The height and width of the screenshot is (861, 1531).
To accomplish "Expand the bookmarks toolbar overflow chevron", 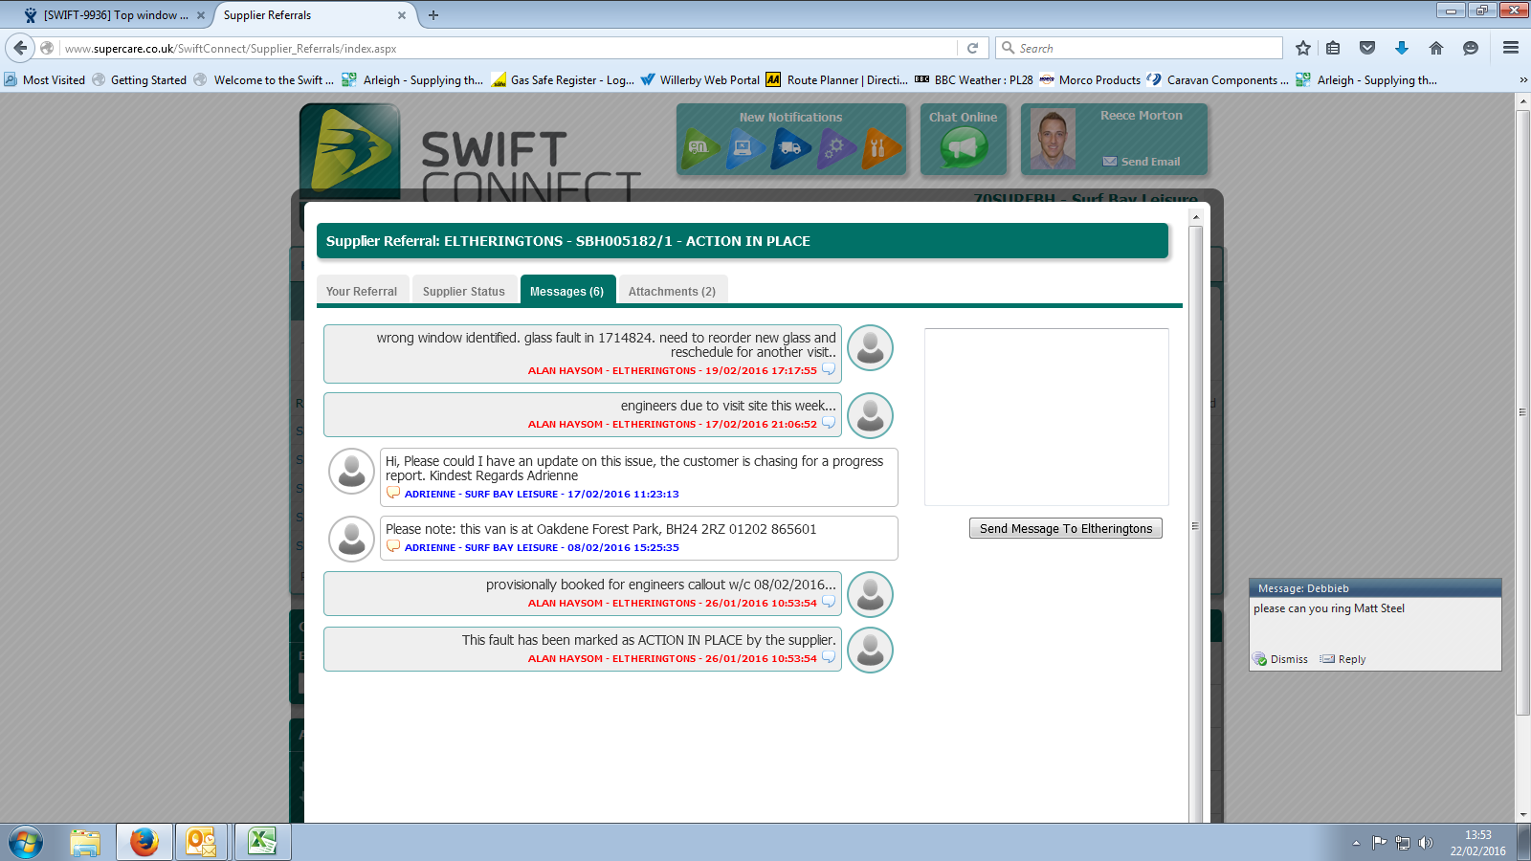I will 1522,80.
